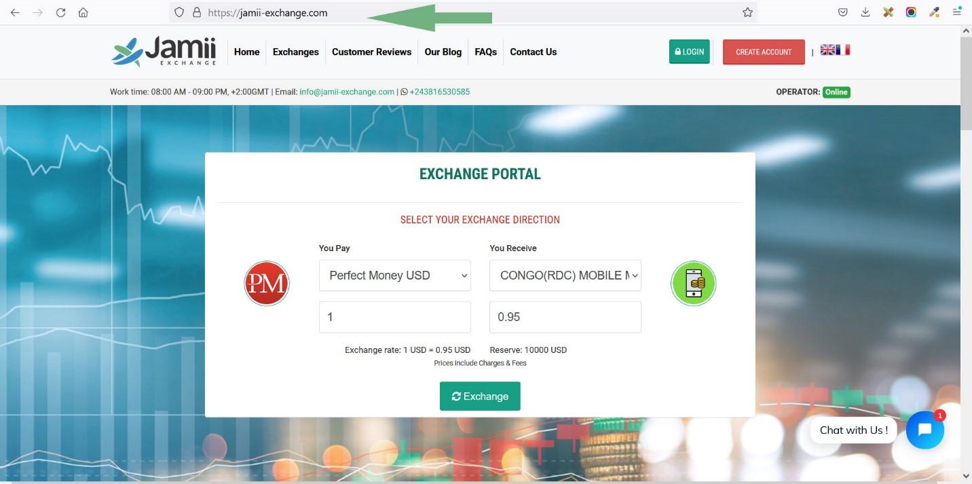Open the blue chat bubble icon
This screenshot has height=484, width=972.
(924, 430)
